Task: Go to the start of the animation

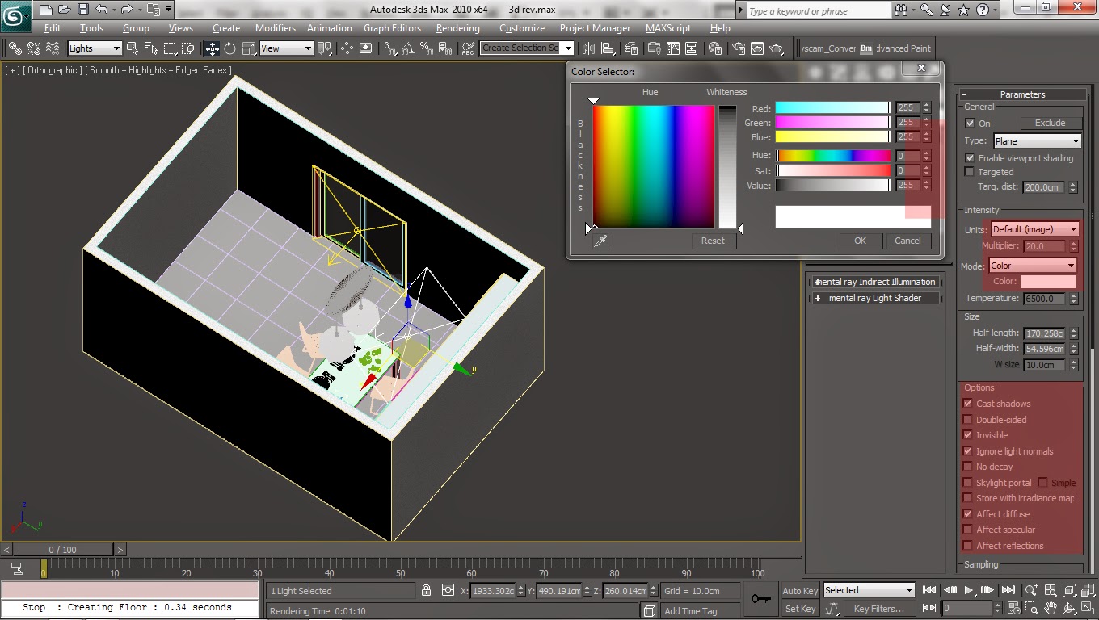Action: pyautogui.click(x=930, y=590)
